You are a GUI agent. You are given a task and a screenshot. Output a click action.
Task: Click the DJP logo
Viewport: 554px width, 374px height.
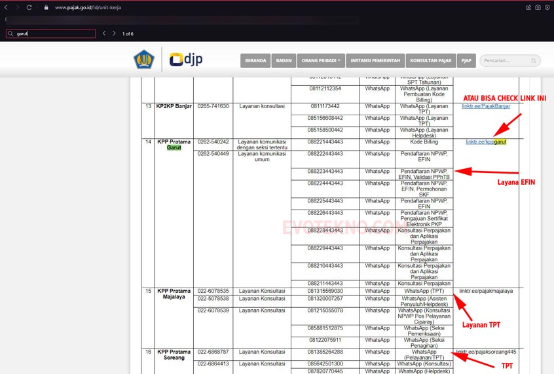point(186,60)
